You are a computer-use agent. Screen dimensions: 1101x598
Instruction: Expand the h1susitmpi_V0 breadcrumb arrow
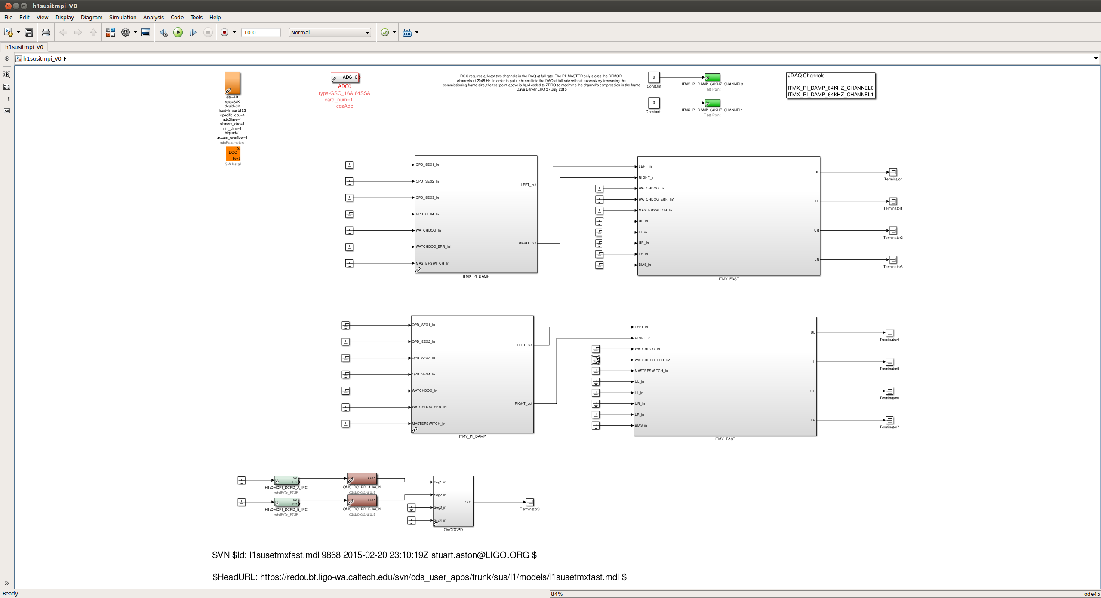[65, 58]
